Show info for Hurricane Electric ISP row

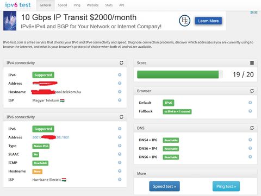[x=120, y=179]
